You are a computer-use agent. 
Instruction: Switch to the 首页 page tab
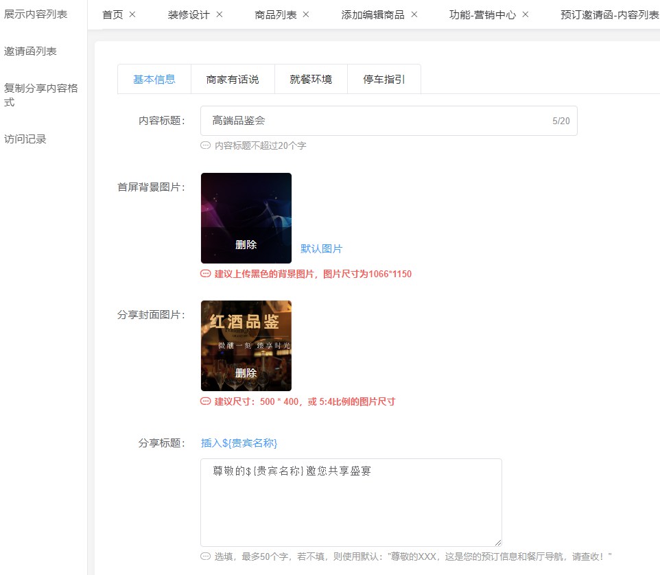point(113,14)
